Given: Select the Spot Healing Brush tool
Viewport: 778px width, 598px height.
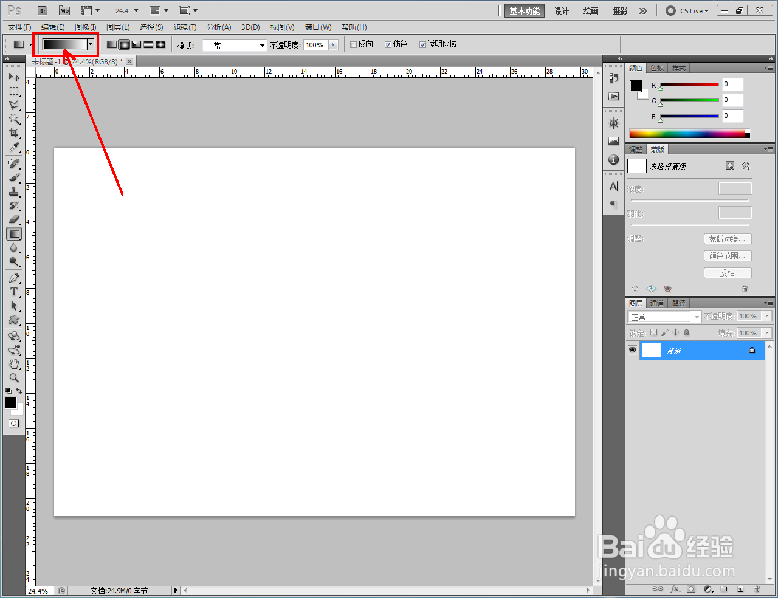Looking at the screenshot, I should 14,163.
